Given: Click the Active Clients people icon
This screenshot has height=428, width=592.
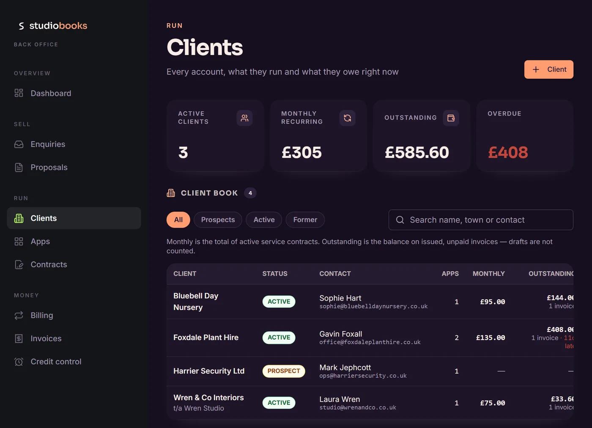Looking at the screenshot, I should click(x=244, y=118).
